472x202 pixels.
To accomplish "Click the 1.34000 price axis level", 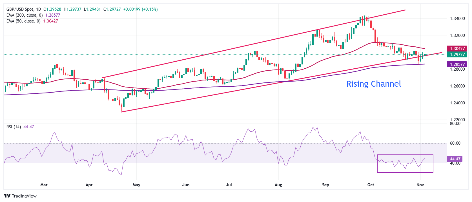I will pyautogui.click(x=457, y=19).
